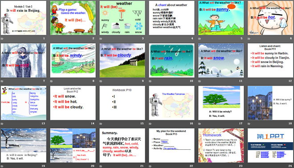Click slide number label '23'
This screenshot has height=168, width=294.
(241, 166)
